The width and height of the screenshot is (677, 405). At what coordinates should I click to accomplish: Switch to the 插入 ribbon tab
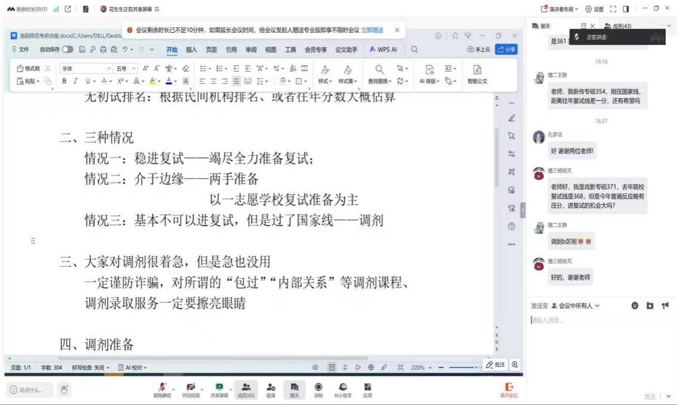pos(191,50)
